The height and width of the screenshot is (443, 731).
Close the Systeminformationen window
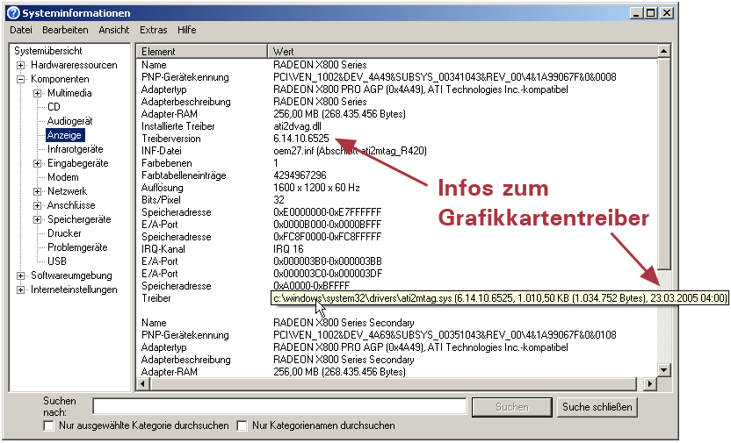pyautogui.click(x=667, y=13)
